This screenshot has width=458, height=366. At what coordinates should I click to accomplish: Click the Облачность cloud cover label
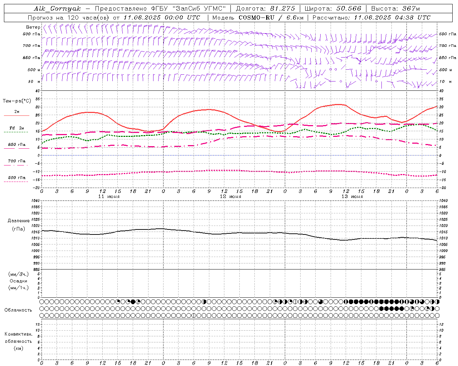(18, 310)
